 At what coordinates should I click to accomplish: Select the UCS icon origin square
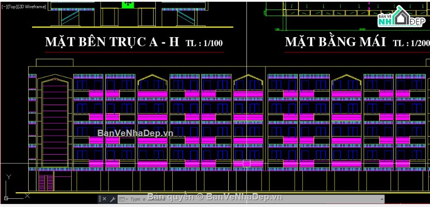click(7, 198)
